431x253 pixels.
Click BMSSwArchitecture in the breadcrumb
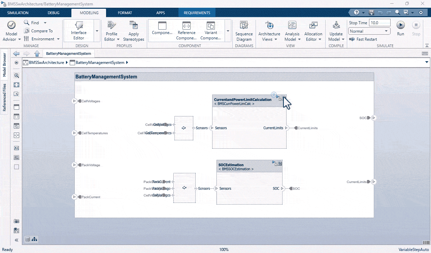coord(46,63)
